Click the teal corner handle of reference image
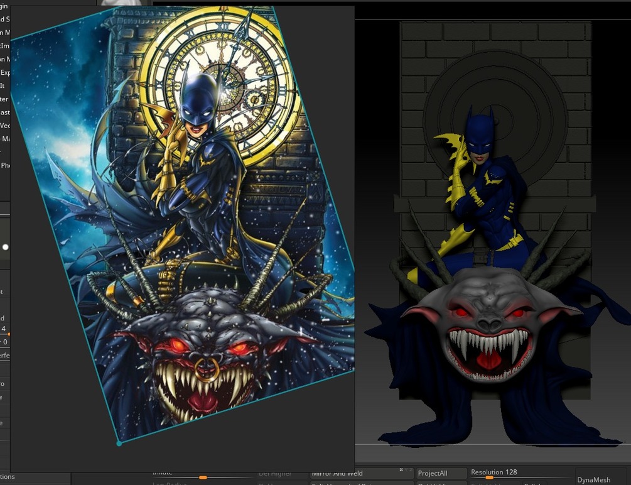 [x=119, y=444]
